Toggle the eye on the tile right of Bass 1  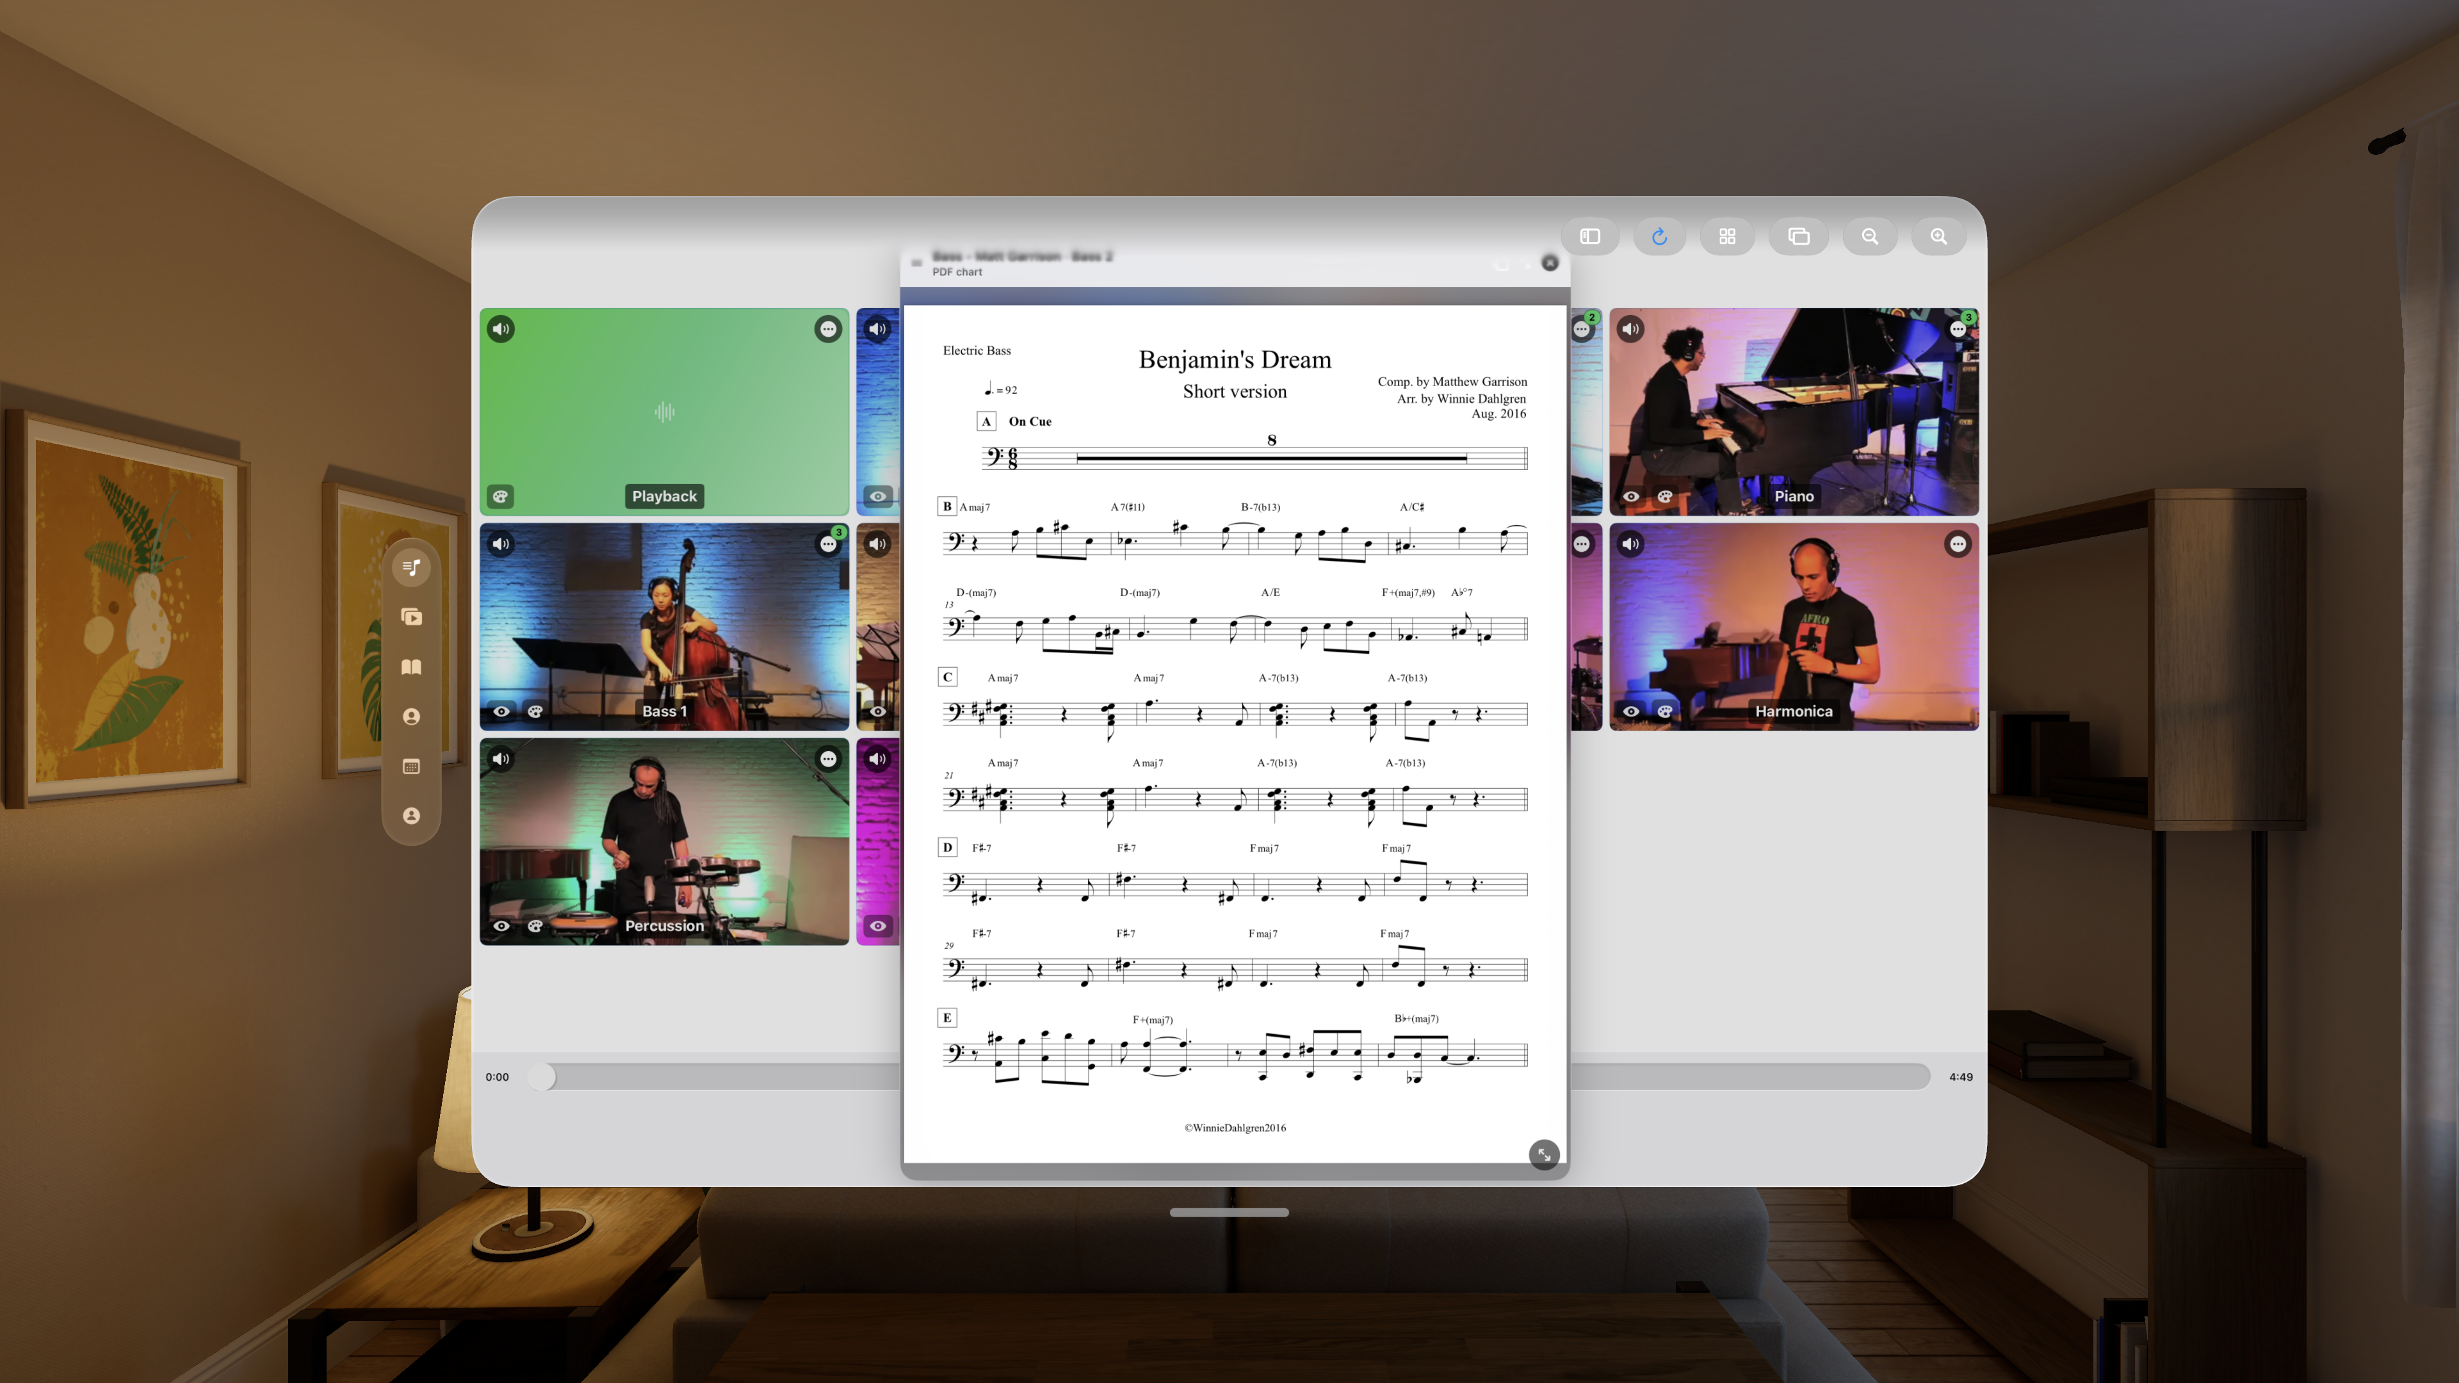(878, 711)
